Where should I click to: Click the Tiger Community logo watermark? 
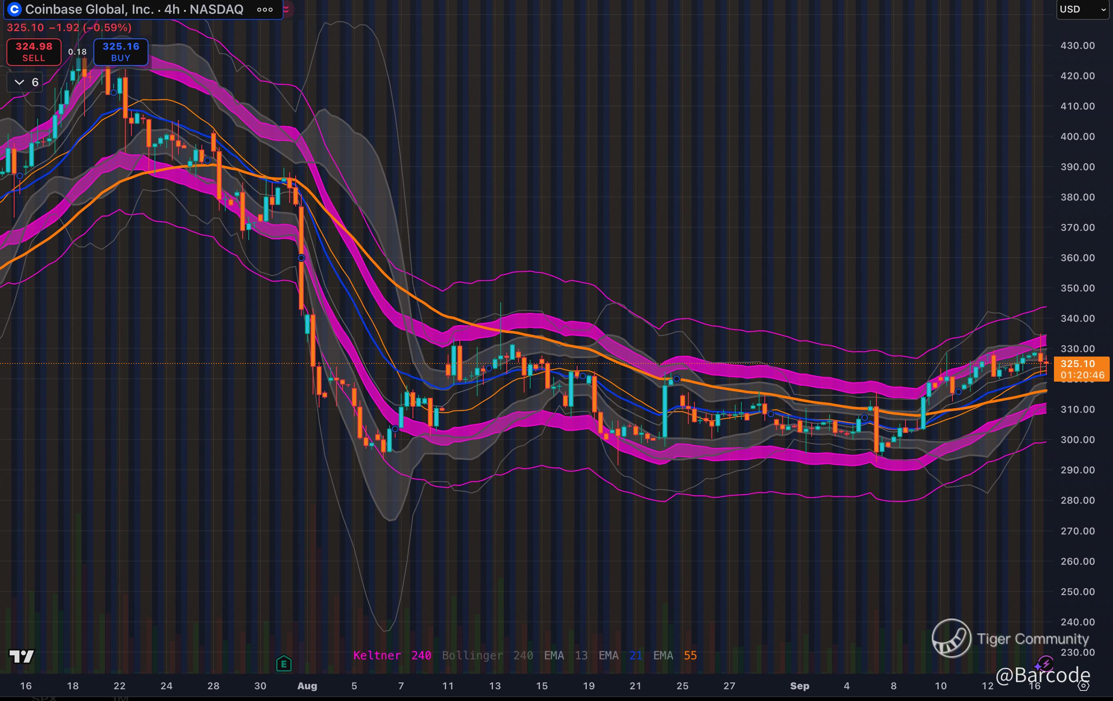951,638
